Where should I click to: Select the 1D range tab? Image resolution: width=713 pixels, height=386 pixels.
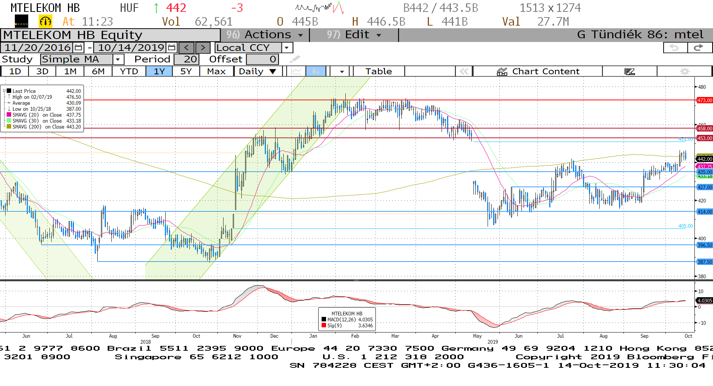coord(15,71)
